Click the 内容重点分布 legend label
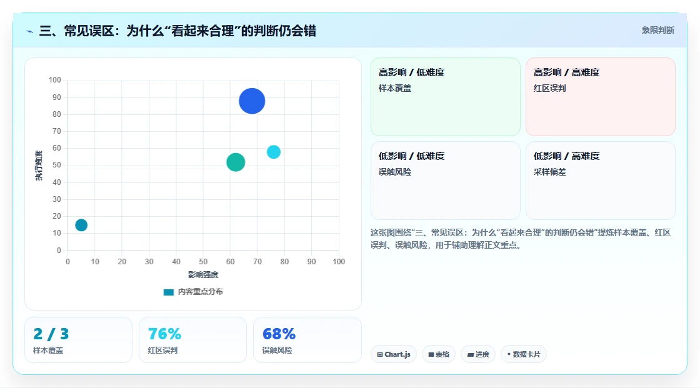This screenshot has height=388, width=700. [201, 292]
